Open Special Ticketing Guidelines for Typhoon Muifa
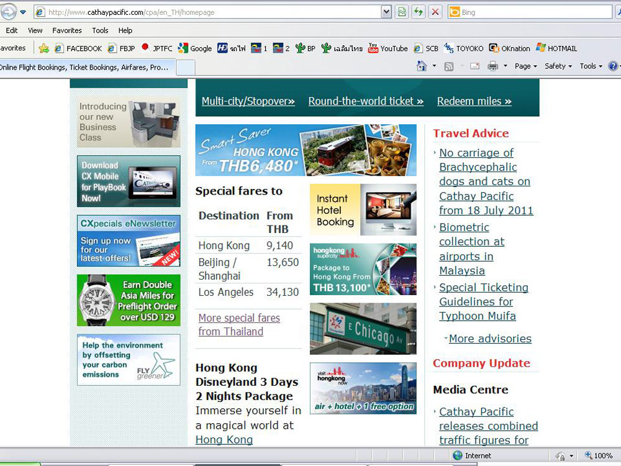Screen dimensions: 621x466 484,302
